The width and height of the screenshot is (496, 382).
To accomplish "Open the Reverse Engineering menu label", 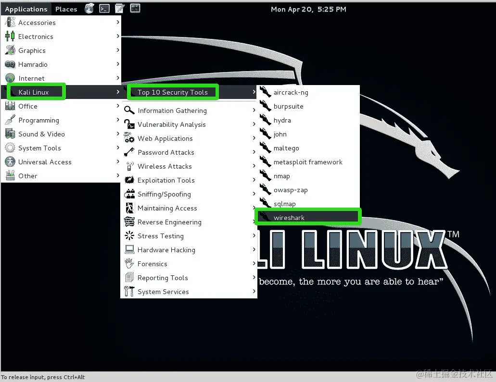I will click(x=169, y=222).
